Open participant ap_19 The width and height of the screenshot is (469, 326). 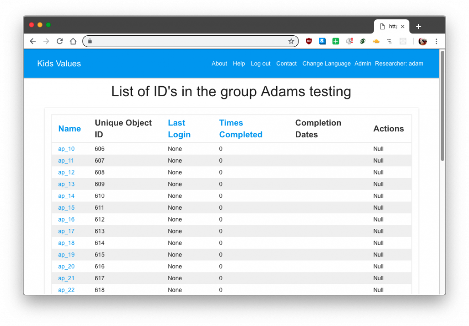click(66, 255)
